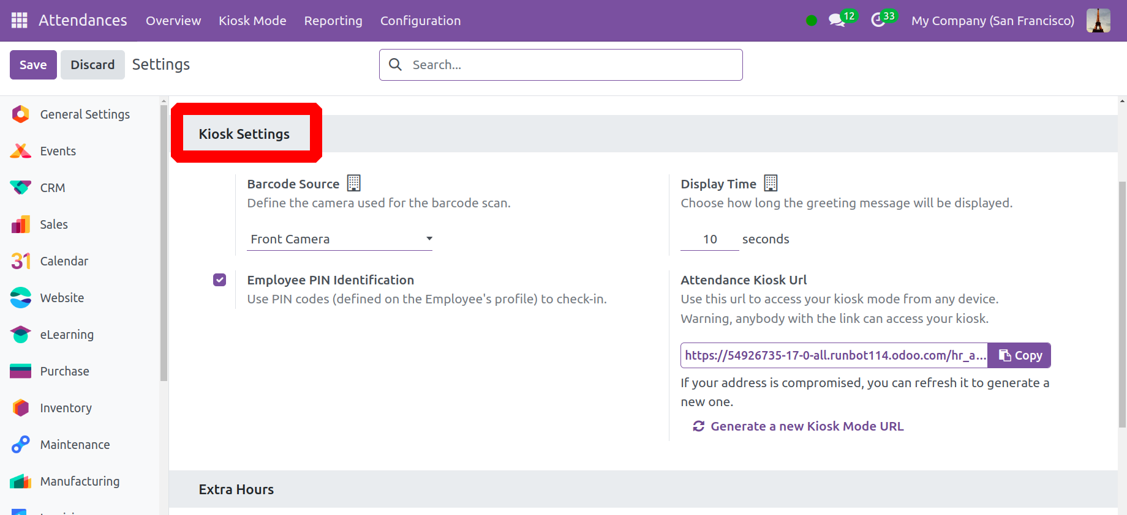Click the Display Time seconds field
Image resolution: width=1127 pixels, height=515 pixels.
click(x=709, y=239)
